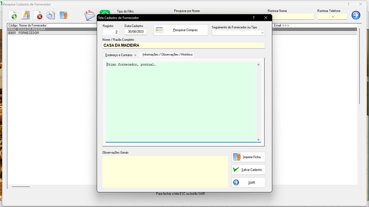
Task: Select the Informações / Observações / Histórico tab
Action: point(167,55)
